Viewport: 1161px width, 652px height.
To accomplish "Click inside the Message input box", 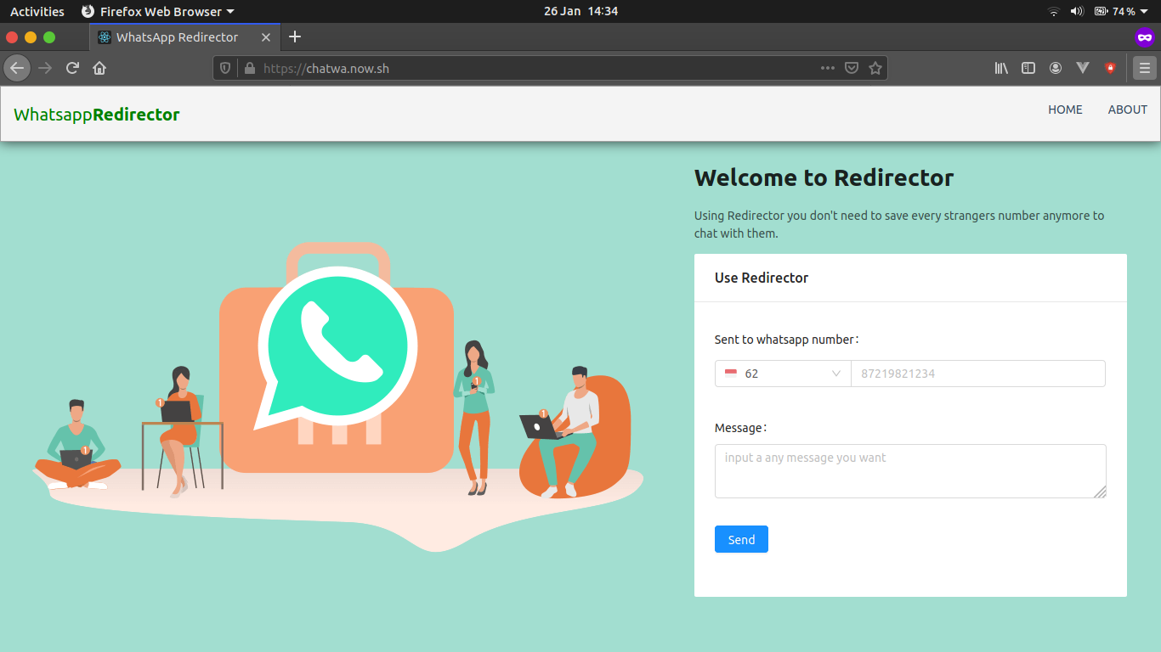I will [909, 470].
